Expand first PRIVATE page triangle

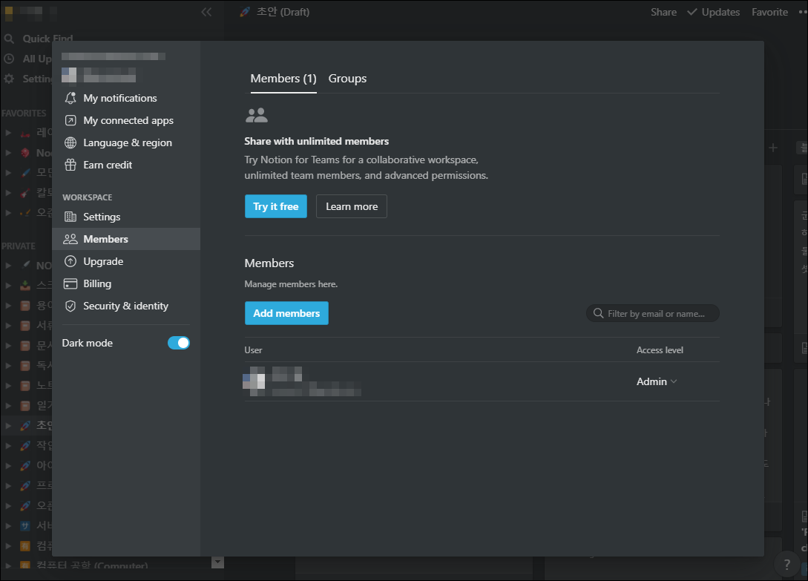pos(8,266)
